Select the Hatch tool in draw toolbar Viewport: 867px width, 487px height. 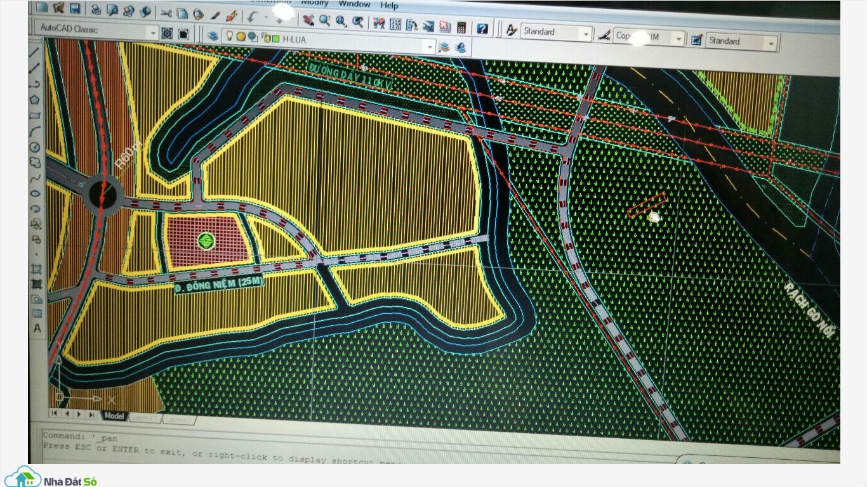coord(36,269)
